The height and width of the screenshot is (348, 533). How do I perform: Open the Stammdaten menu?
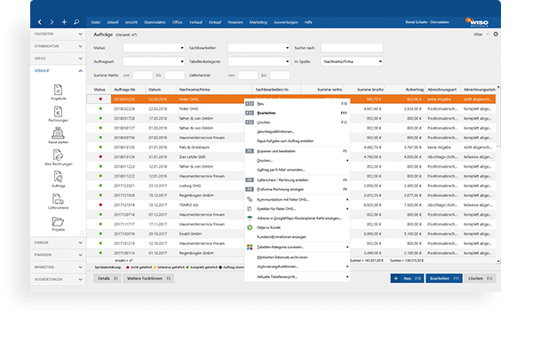pyautogui.click(x=155, y=22)
